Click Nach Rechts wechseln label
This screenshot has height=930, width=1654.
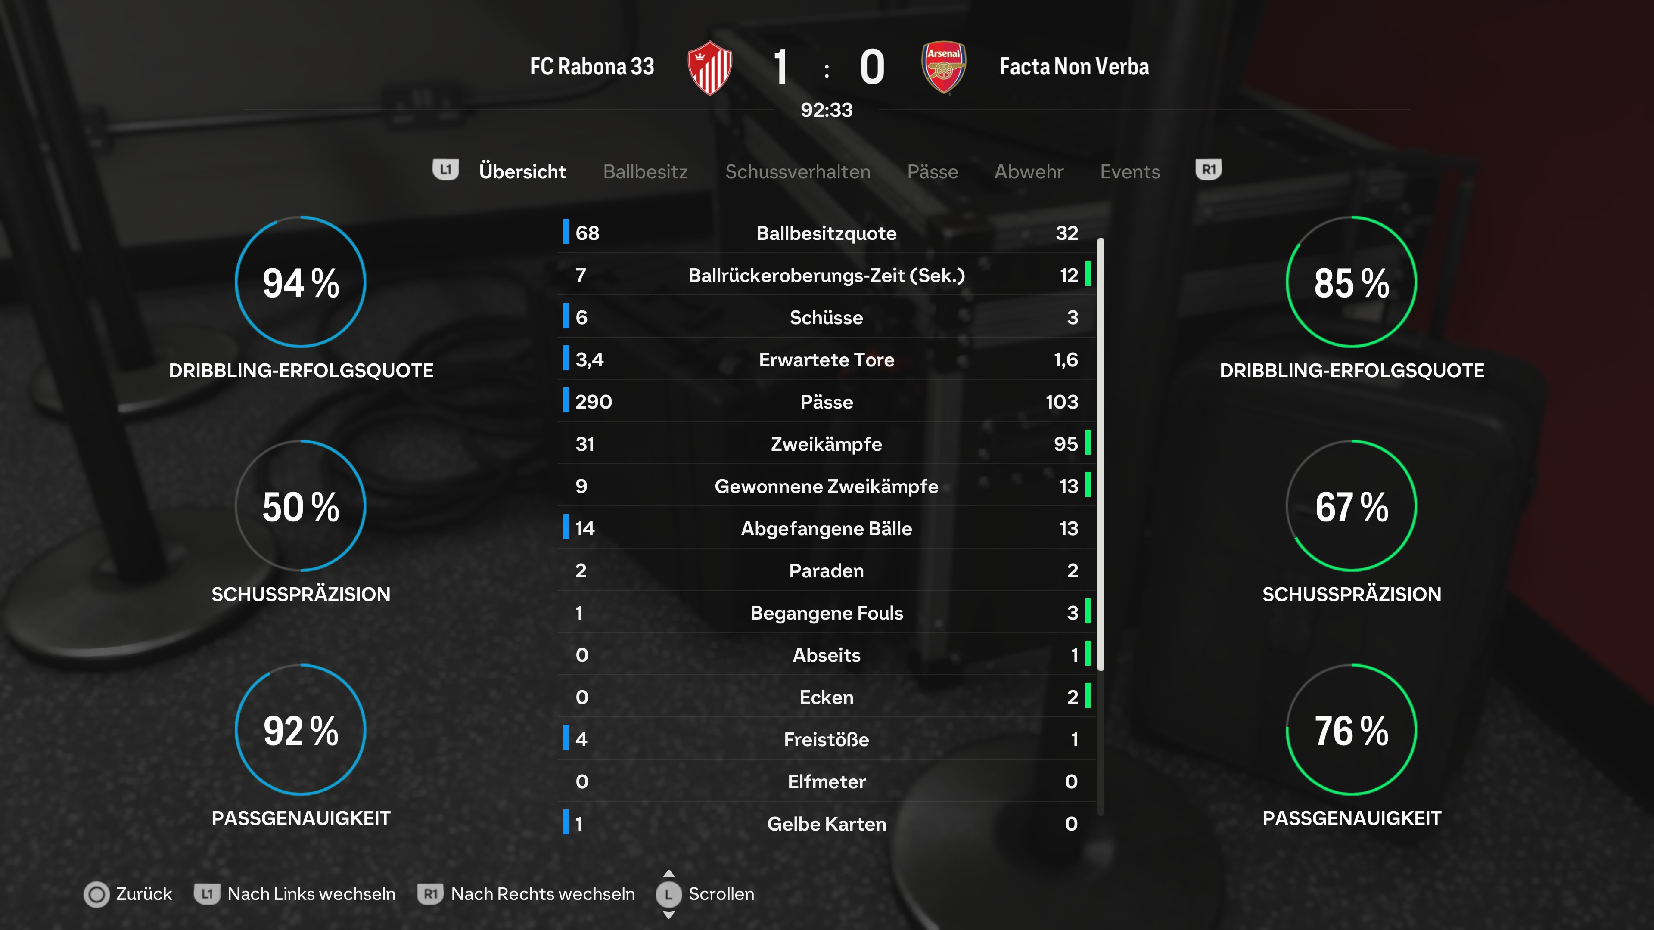pos(543,894)
